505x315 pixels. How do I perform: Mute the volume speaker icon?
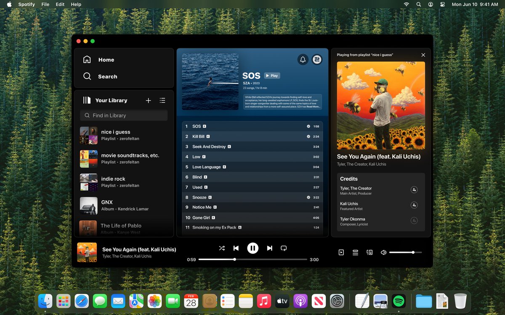[x=383, y=252]
